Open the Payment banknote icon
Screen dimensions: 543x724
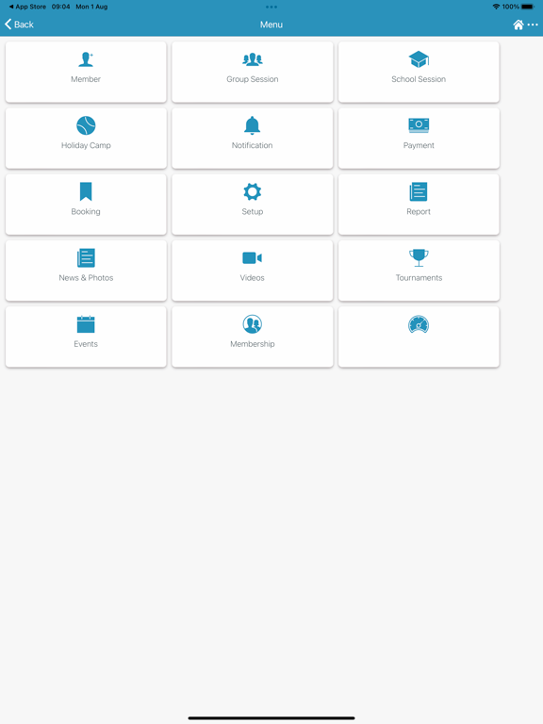[419, 125]
